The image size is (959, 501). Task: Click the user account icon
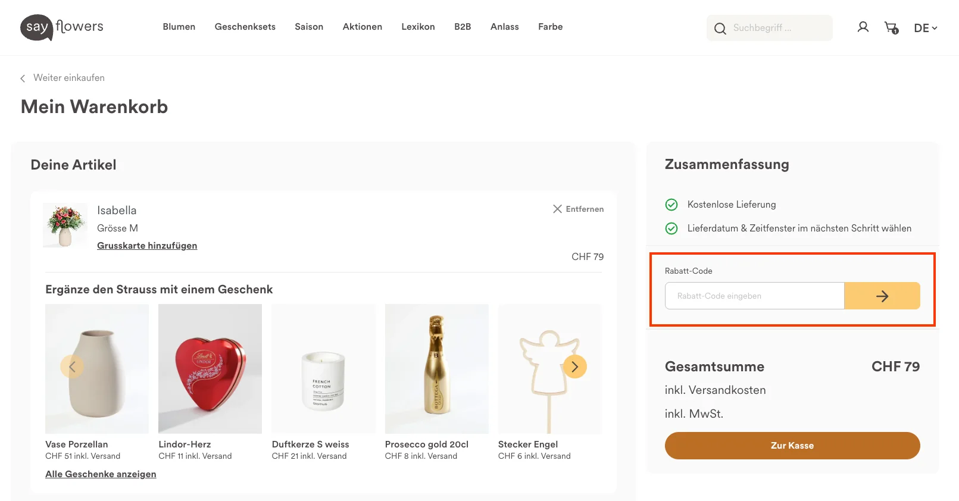click(863, 27)
